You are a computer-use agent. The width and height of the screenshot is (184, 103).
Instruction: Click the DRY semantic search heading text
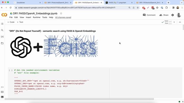[x=52, y=31]
